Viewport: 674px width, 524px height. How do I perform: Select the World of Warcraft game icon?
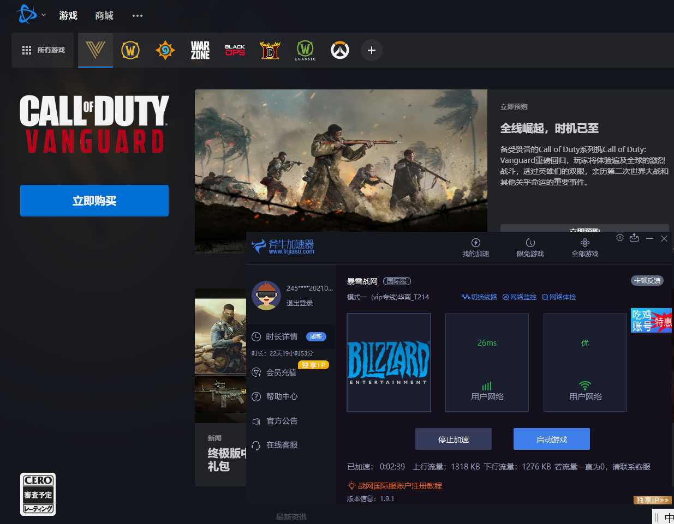pyautogui.click(x=130, y=50)
